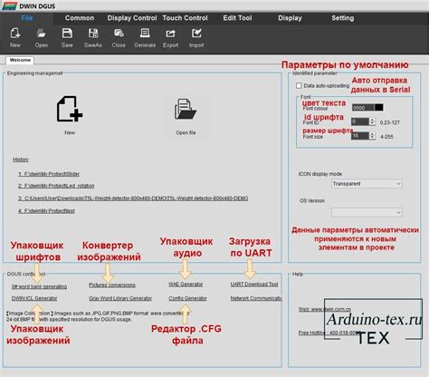Open the Common menu
This screenshot has height=377, width=429.
click(80, 18)
